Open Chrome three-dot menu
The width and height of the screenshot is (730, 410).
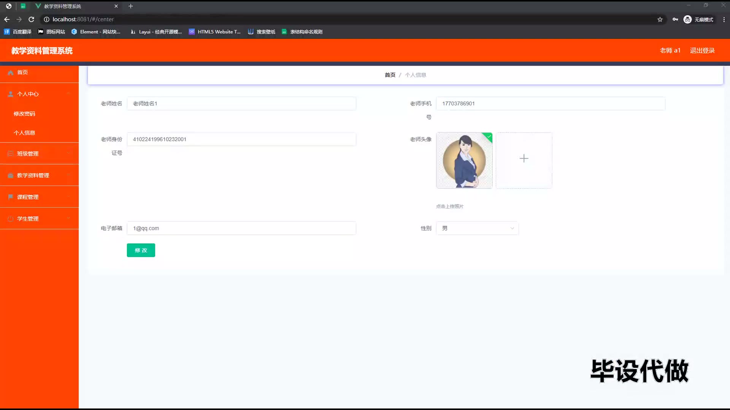(x=724, y=19)
